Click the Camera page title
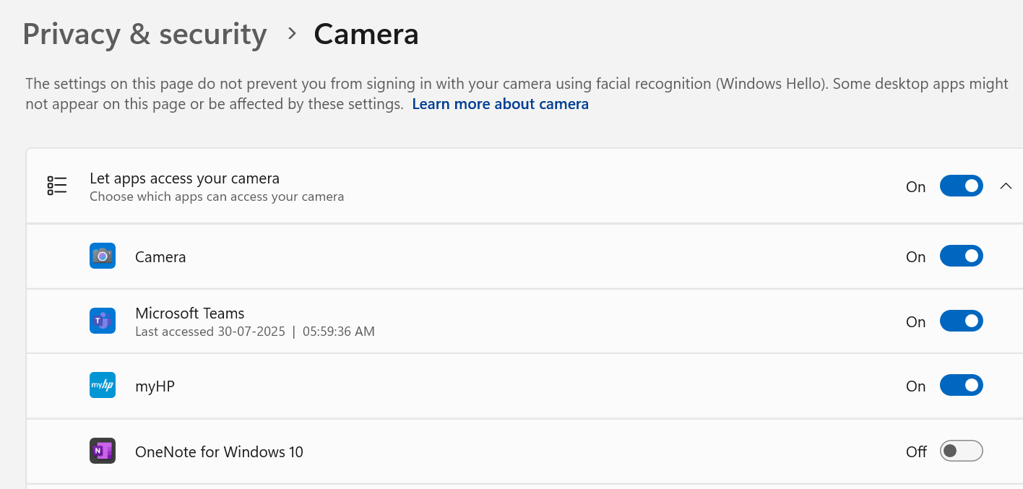1023x489 pixels. (366, 34)
